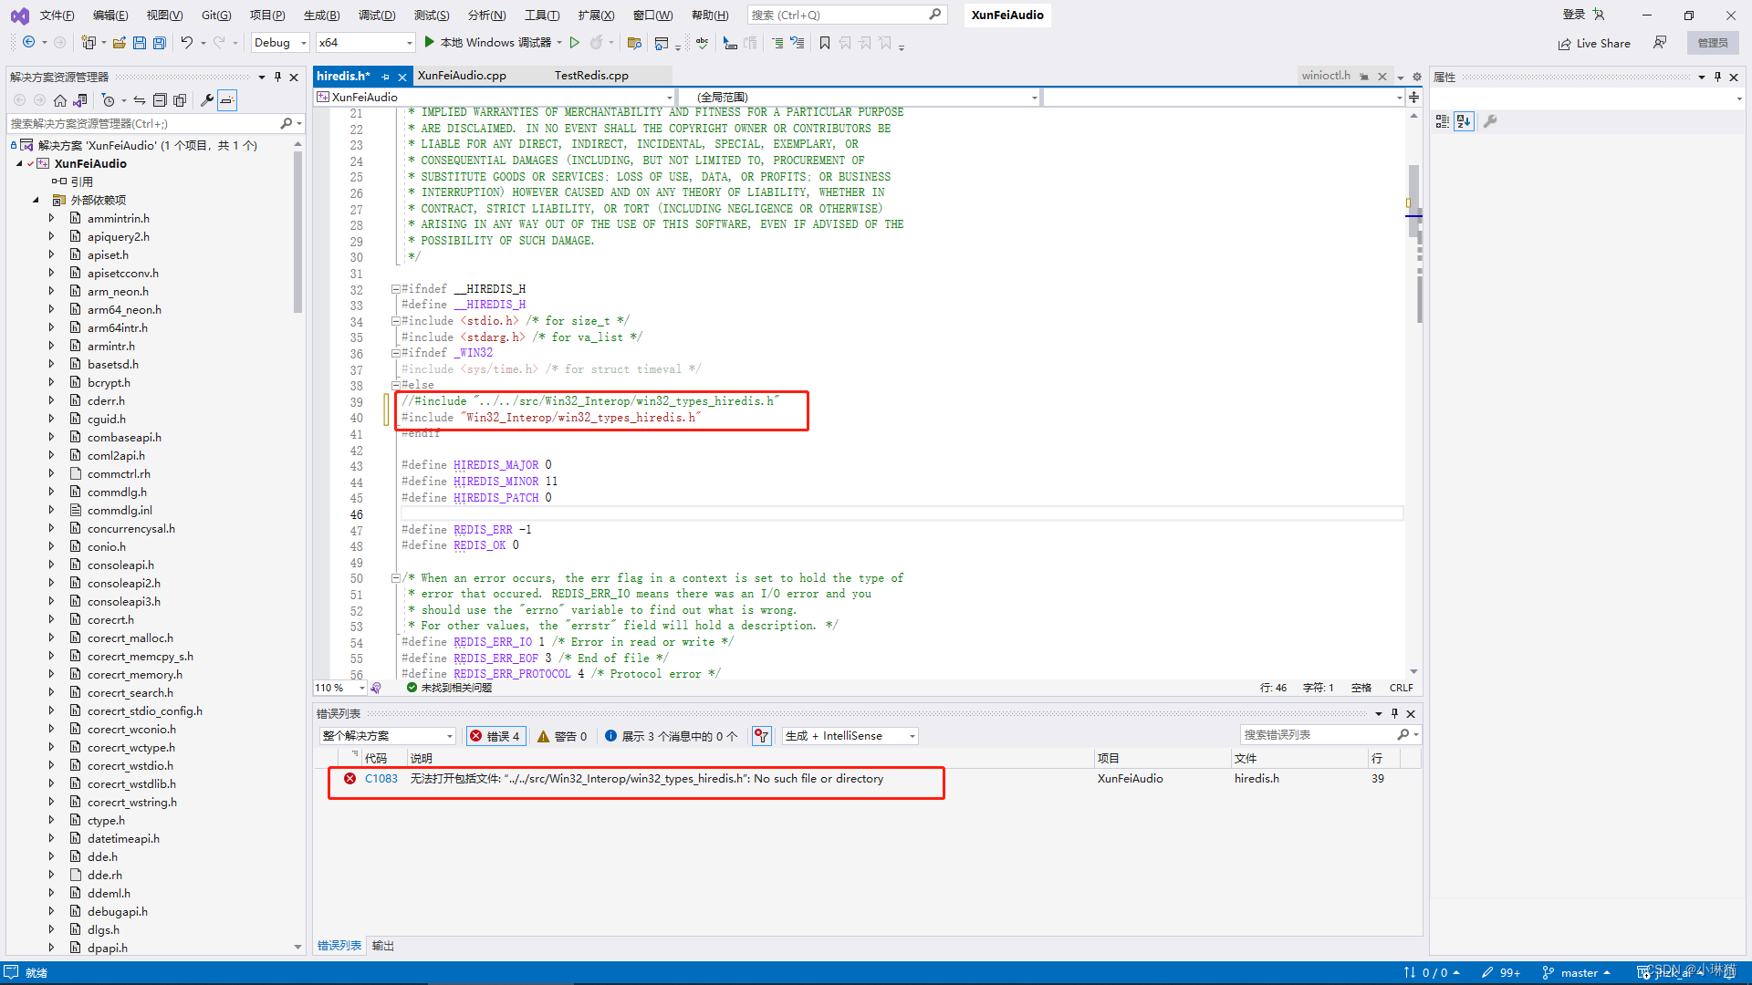
Task: Click Home icon in Solution Explorer
Action: (x=60, y=100)
